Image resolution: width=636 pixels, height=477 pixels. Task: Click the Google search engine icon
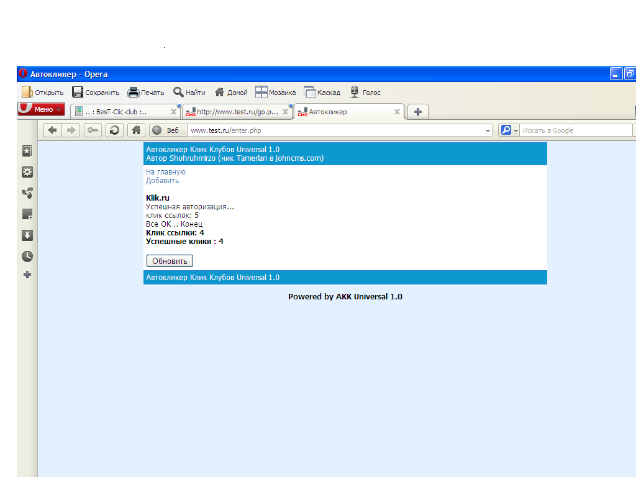click(506, 130)
